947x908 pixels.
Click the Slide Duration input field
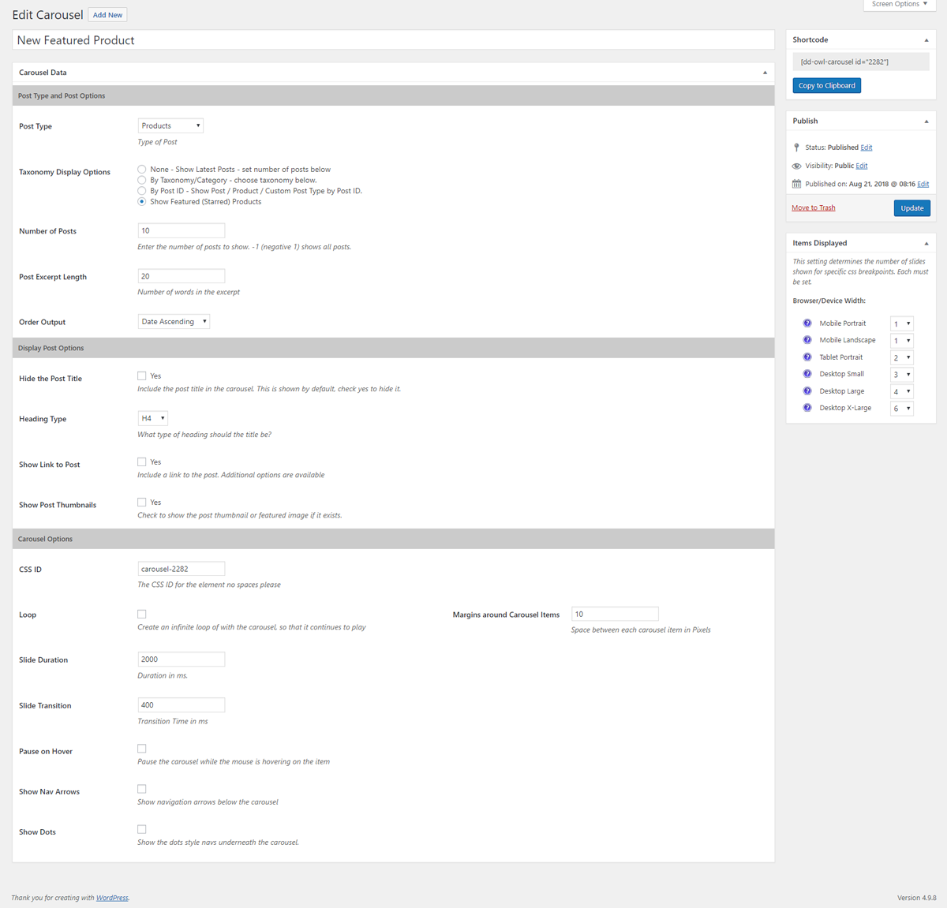182,660
